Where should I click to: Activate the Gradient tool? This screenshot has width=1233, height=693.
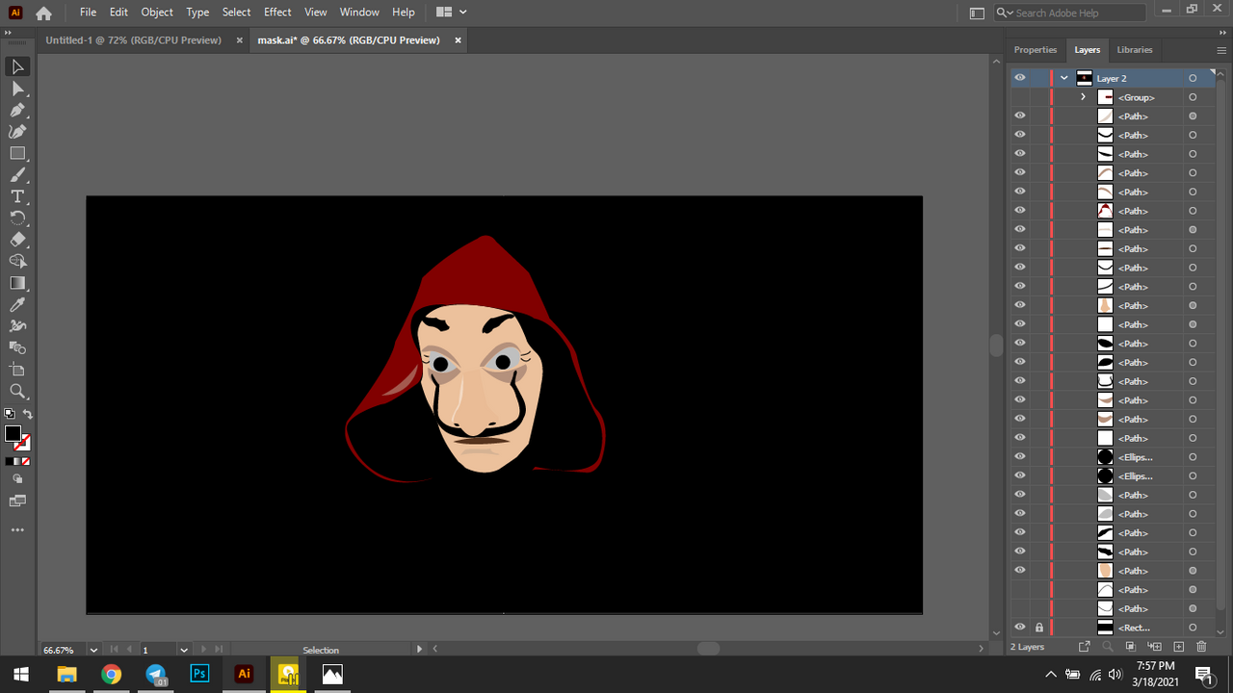coord(17,283)
